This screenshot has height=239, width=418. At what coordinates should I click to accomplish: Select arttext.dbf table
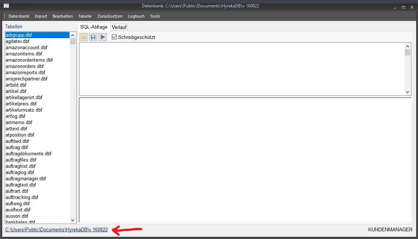click(x=37, y=128)
